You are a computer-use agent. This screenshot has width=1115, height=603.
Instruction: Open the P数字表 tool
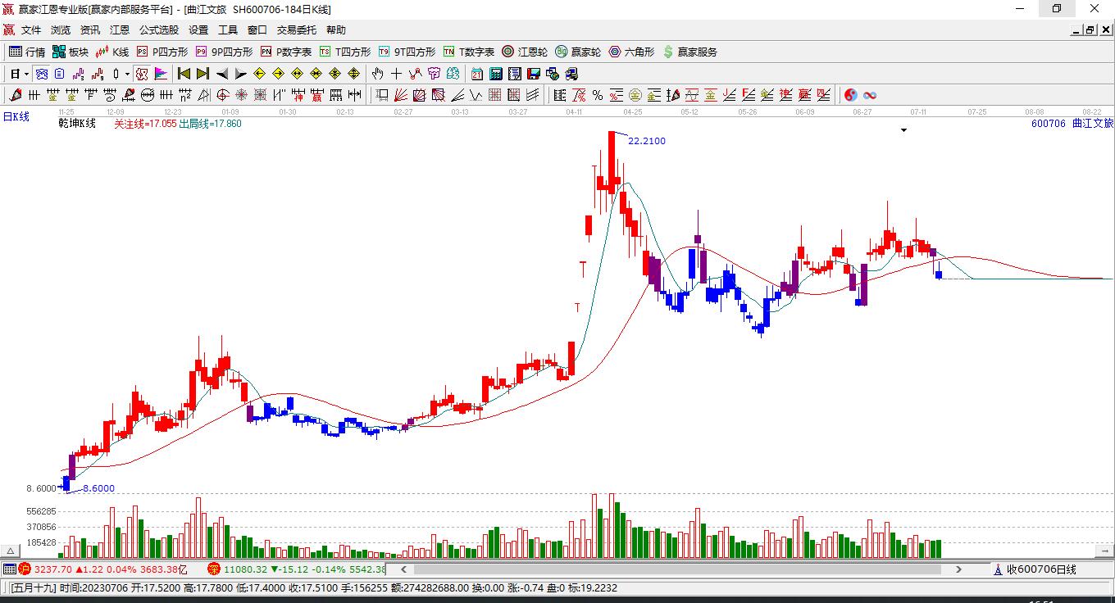coord(286,52)
